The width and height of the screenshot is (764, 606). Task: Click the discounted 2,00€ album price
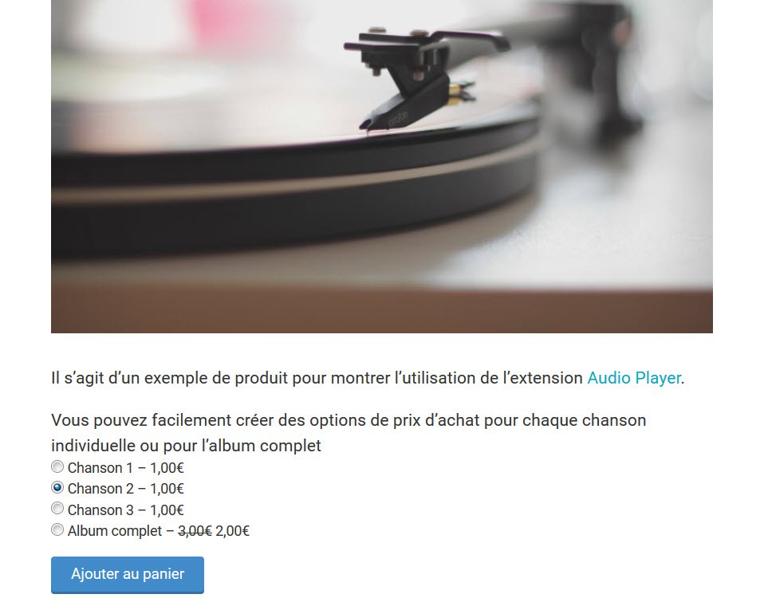[232, 531]
